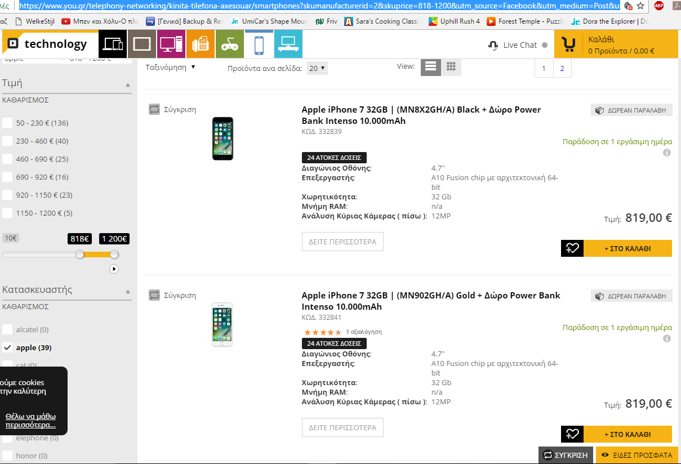
Task: Uncheck the apple manufacturer filter
Action: (x=7, y=347)
